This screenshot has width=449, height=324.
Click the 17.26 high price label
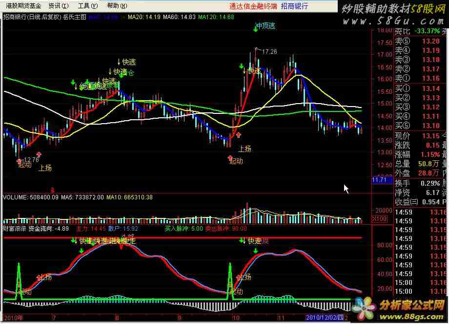pyautogui.click(x=269, y=52)
